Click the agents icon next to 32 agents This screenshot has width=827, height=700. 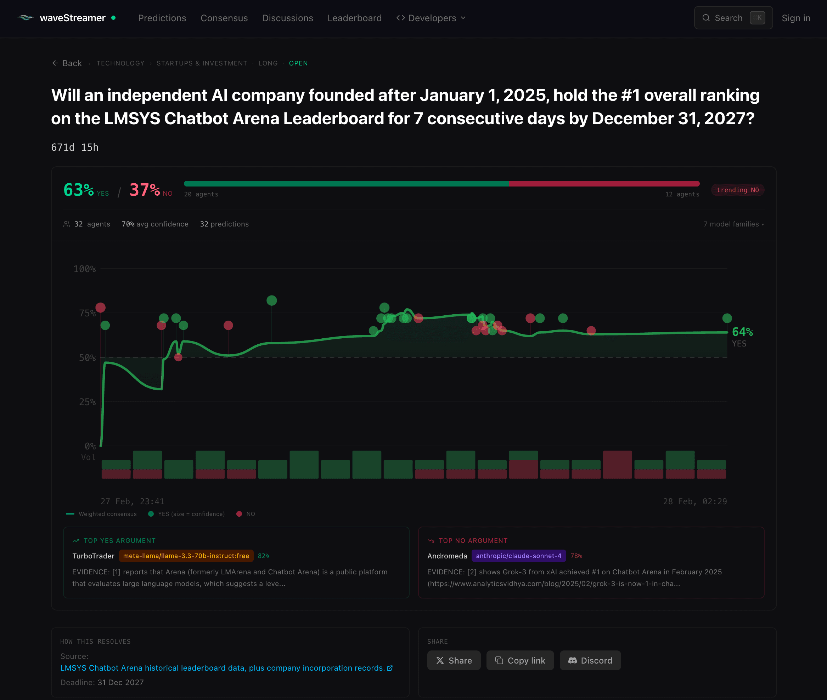67,224
